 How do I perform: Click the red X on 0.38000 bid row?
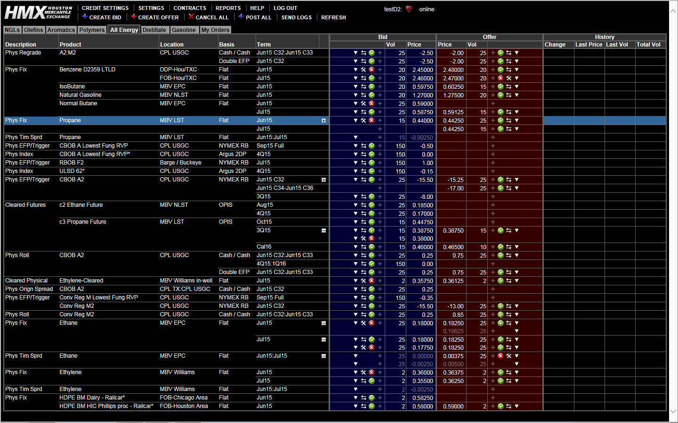click(x=371, y=238)
